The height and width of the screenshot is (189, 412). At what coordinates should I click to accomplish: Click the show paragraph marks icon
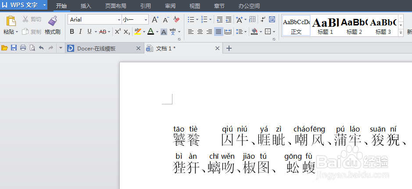[x=263, y=19]
